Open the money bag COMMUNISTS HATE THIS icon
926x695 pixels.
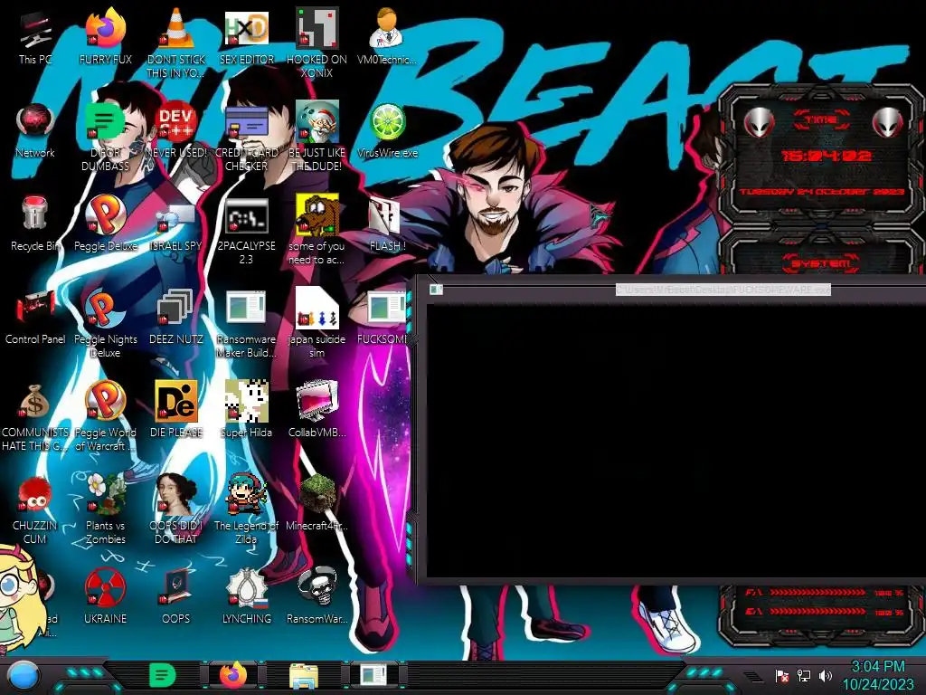coord(35,402)
